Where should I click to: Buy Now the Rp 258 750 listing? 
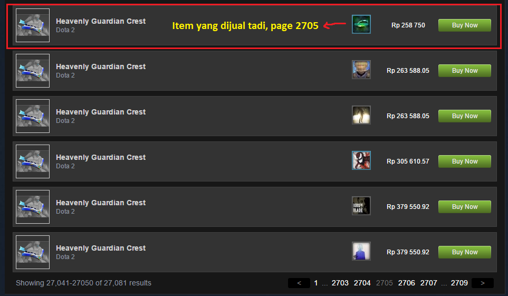(x=465, y=25)
